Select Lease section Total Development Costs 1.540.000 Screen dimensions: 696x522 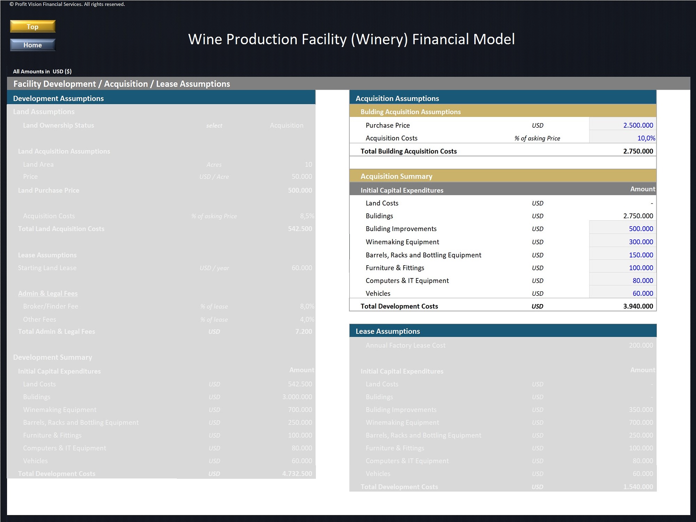coord(638,487)
